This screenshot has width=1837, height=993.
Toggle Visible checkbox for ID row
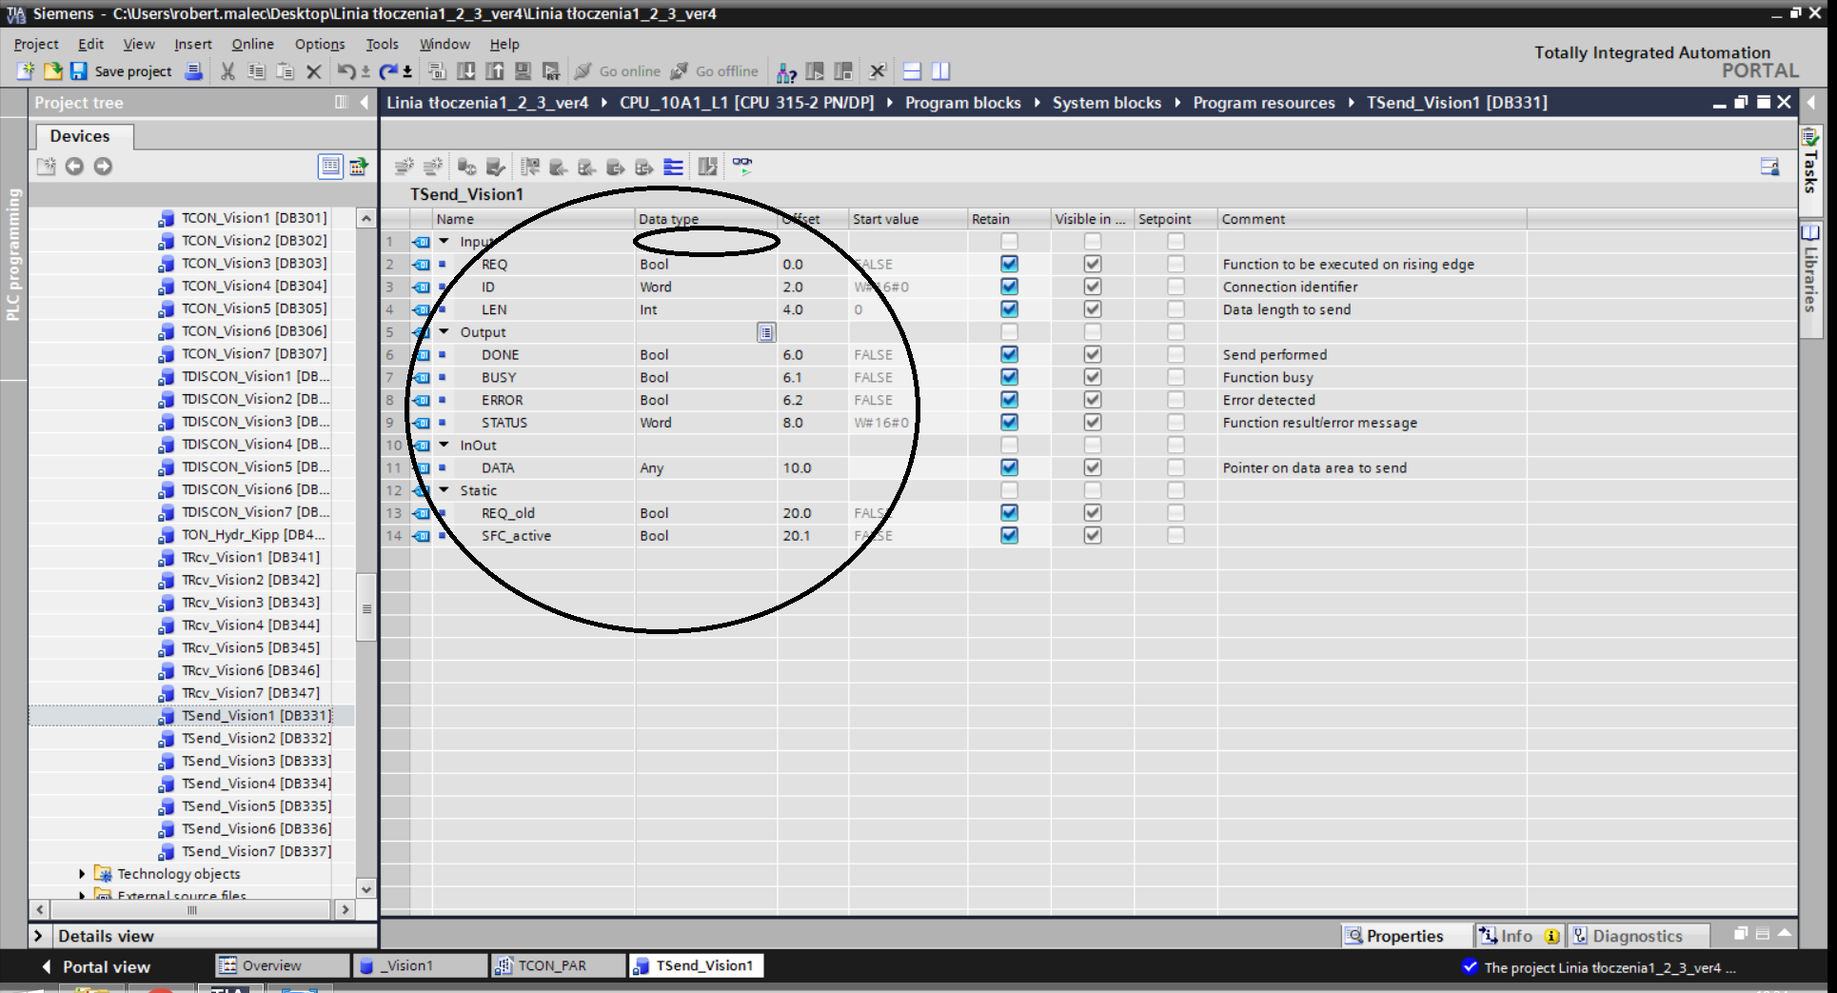[1093, 287]
